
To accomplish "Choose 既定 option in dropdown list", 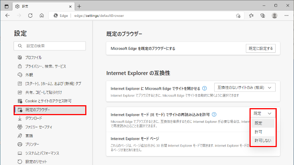I will 263,123.
